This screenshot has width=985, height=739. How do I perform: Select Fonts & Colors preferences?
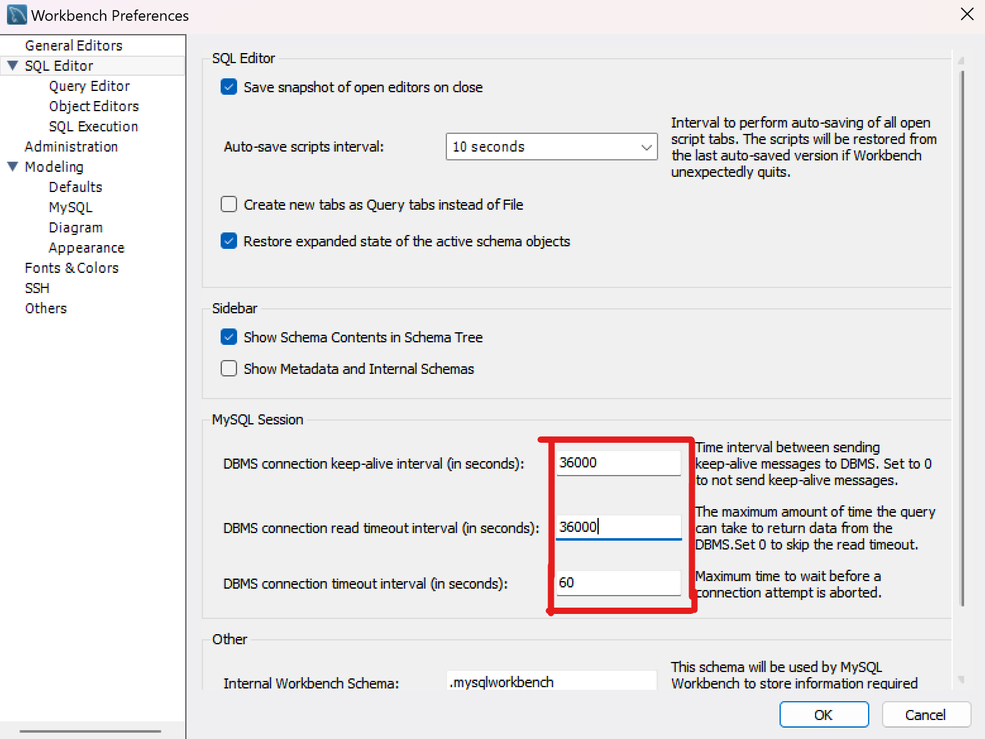71,268
